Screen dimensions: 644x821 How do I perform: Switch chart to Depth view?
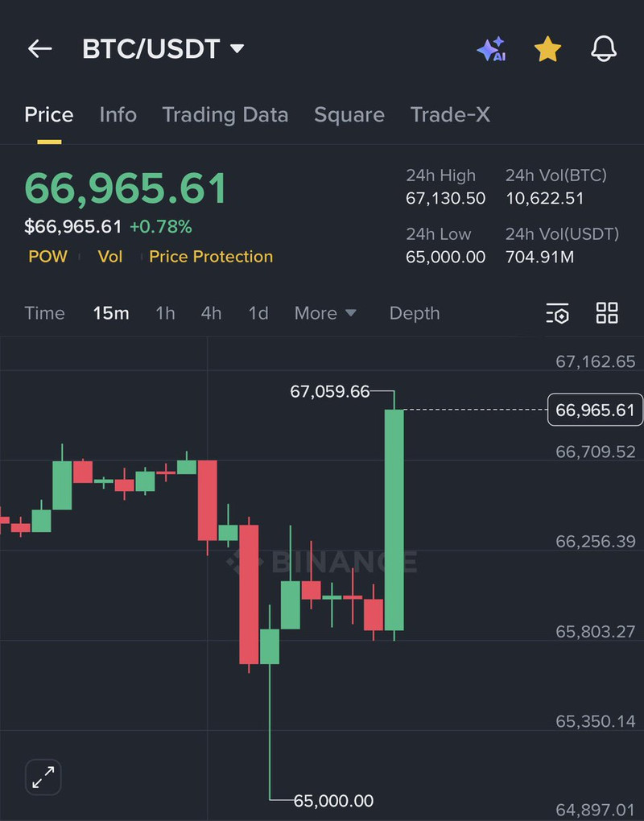[x=415, y=313]
